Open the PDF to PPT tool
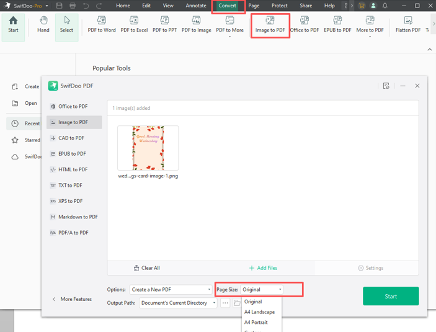This screenshot has height=332, width=436. [x=164, y=25]
